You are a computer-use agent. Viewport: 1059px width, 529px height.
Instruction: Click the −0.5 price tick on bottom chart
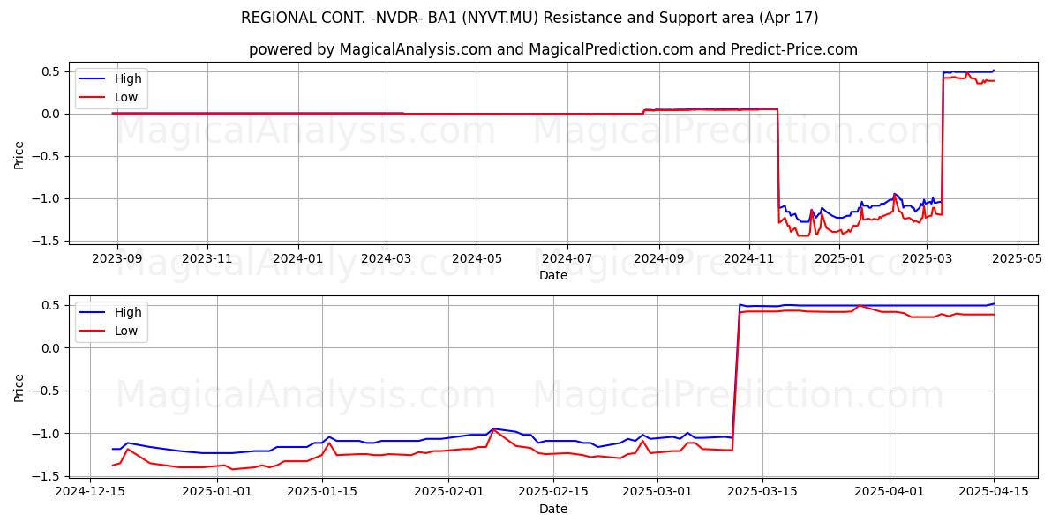(x=48, y=391)
